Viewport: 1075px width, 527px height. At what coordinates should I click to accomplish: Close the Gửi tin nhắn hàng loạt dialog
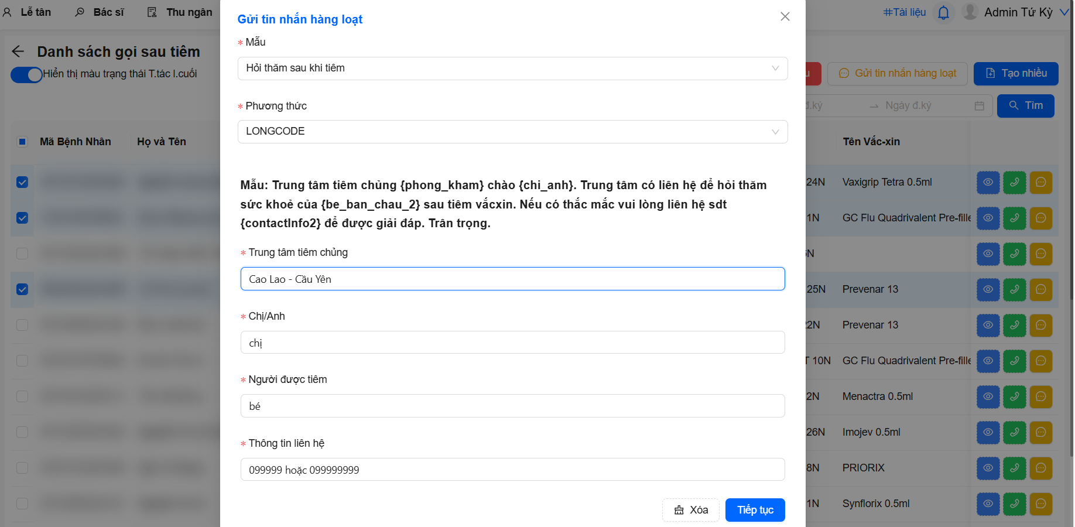(785, 16)
